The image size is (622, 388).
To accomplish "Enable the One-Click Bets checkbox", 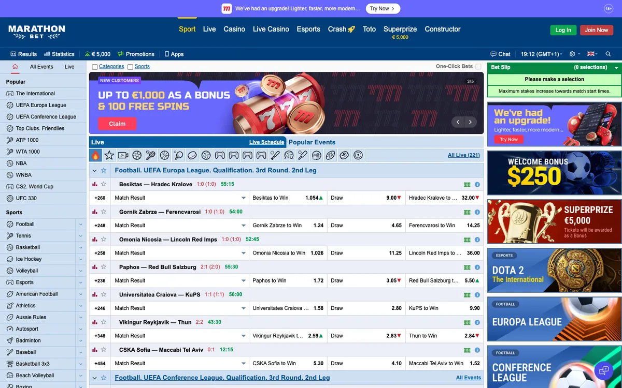I will 478,66.
